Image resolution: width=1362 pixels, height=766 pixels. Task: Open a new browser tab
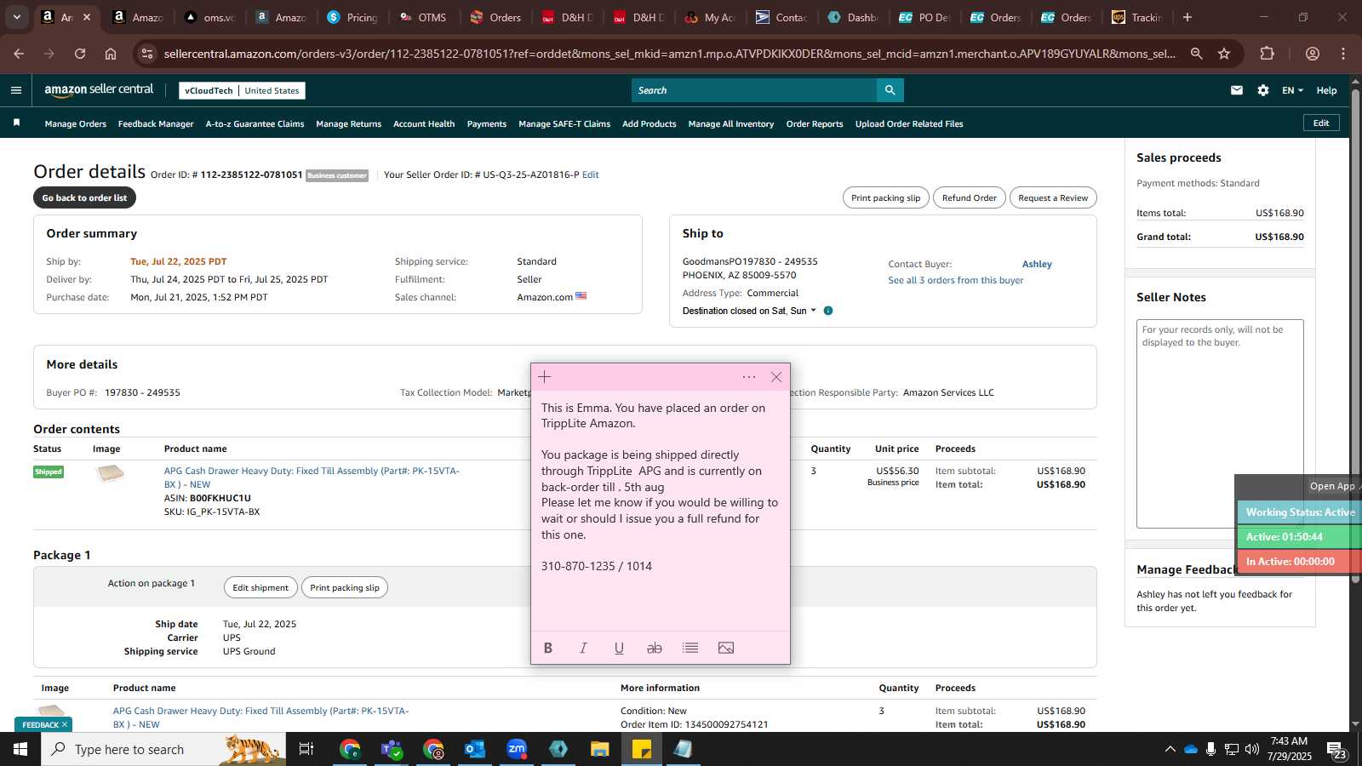1187,17
